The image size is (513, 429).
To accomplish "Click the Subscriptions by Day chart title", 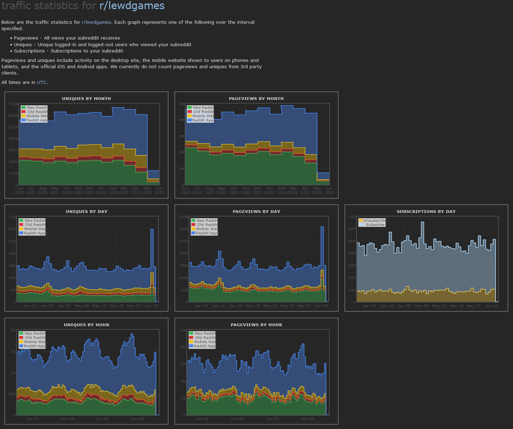I will (x=426, y=212).
